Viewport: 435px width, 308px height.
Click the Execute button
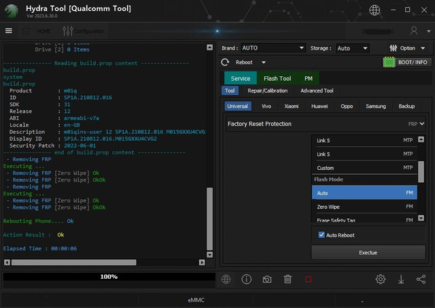pos(368,252)
